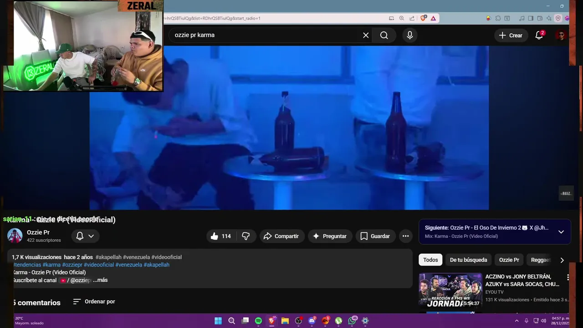Expand the Siguiente mix playlist panel
The image size is (583, 328).
tap(561, 231)
